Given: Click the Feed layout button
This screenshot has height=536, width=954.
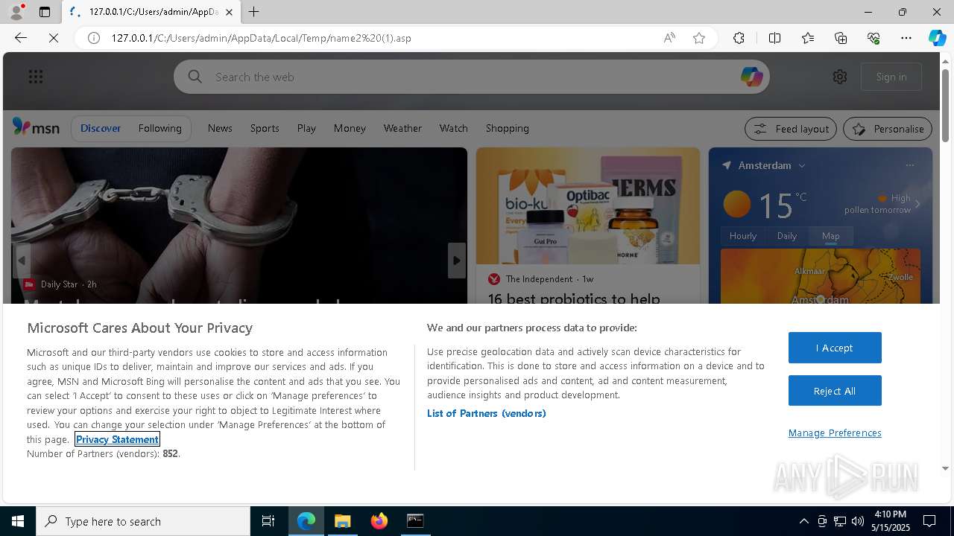Looking at the screenshot, I should (x=791, y=129).
